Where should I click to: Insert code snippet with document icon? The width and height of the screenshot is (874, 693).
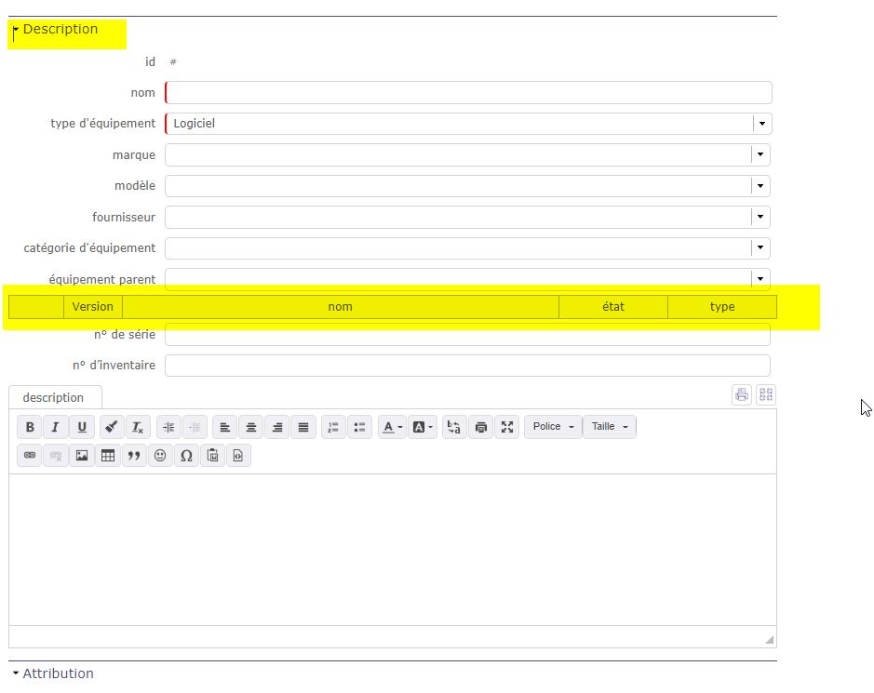pos(238,456)
